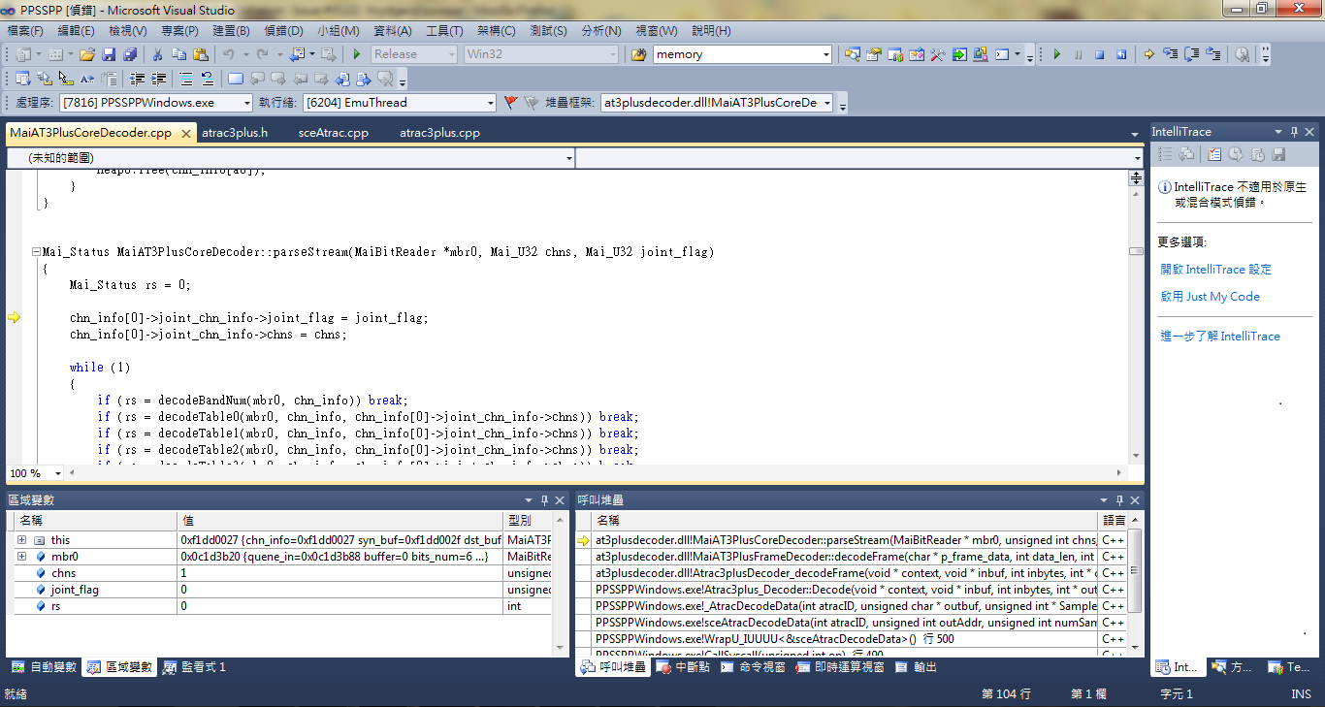Click the Solution Explorer icon in toolbar
Image resolution: width=1325 pixels, height=707 pixels.
pyautogui.click(x=853, y=54)
